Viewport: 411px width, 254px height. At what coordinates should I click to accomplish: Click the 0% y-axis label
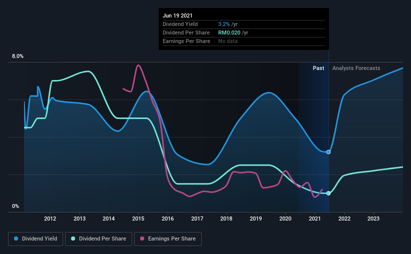point(16,206)
